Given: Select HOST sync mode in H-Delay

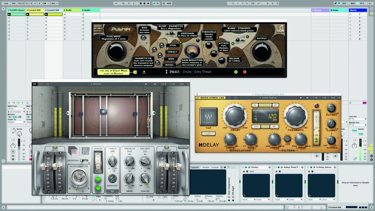Looking at the screenshot, I should [x=265, y=127].
